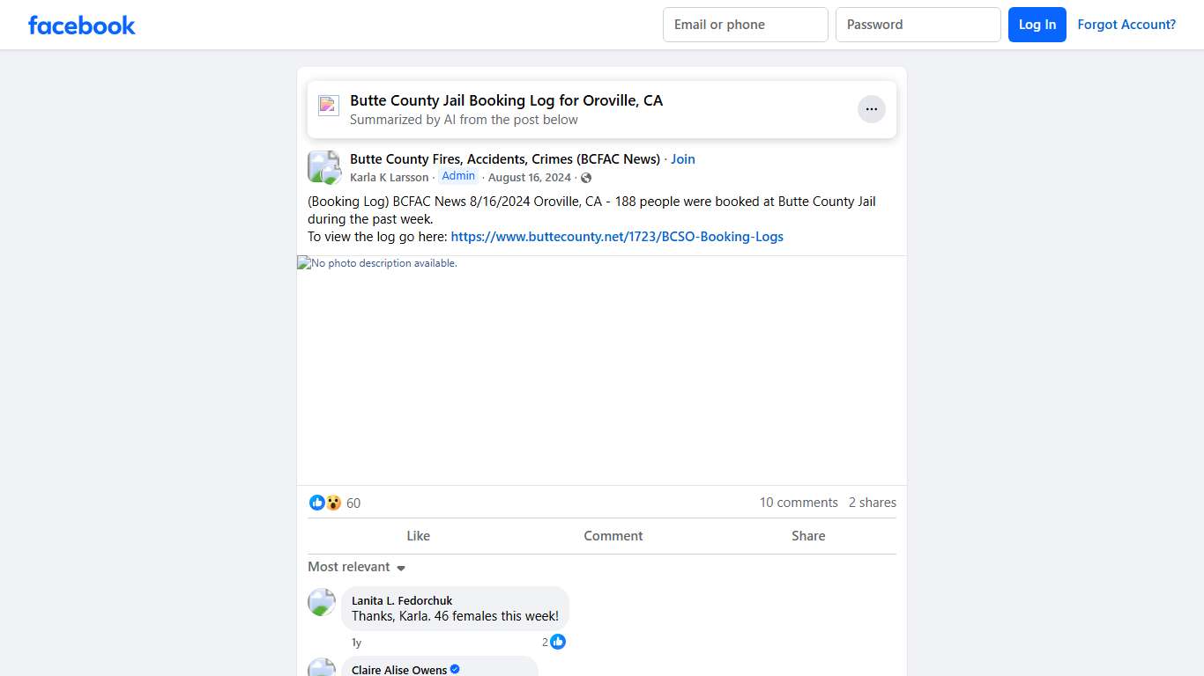The height and width of the screenshot is (676, 1204).
Task: Click the AI summary thumbnail icon
Action: click(x=328, y=105)
